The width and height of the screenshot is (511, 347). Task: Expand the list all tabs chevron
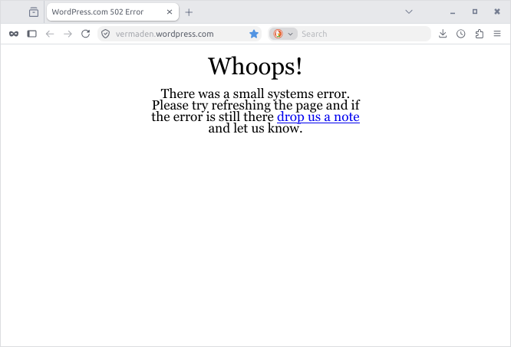409,12
